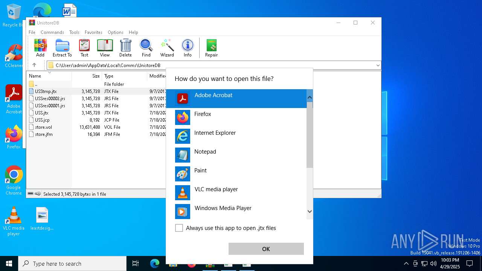Image resolution: width=482 pixels, height=271 pixels.
Task: Open the Options menu
Action: coord(116,32)
